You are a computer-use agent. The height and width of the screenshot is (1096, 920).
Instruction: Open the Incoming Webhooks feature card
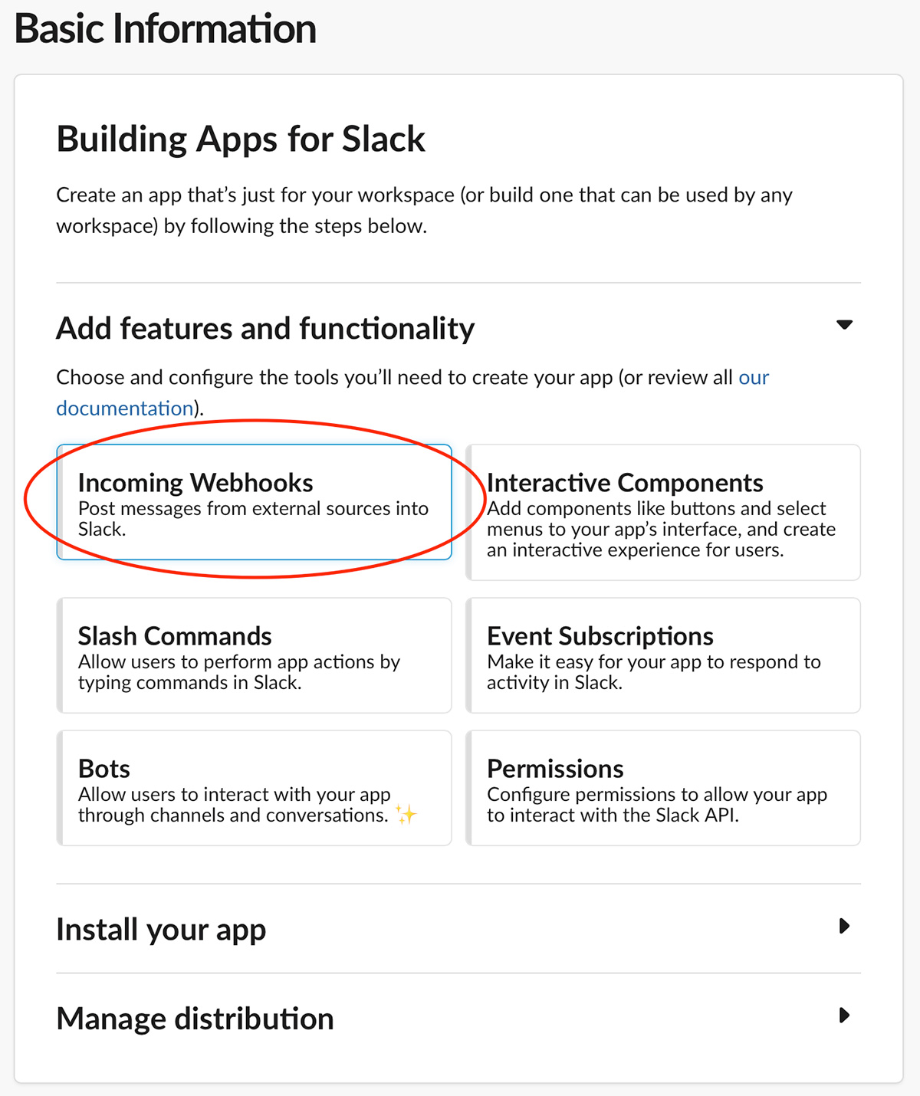click(x=254, y=502)
